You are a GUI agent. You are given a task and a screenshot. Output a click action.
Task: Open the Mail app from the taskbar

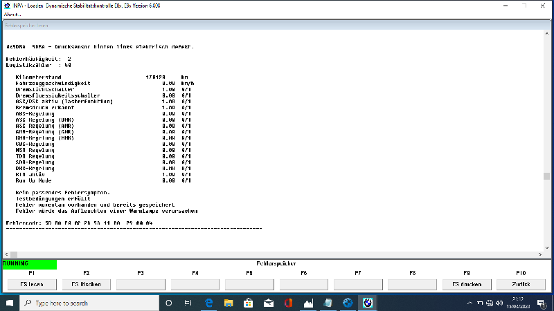[269, 303]
